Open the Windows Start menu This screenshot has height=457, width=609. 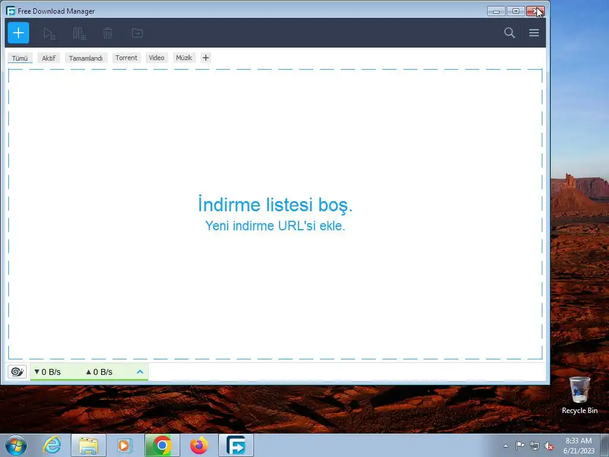click(16, 445)
